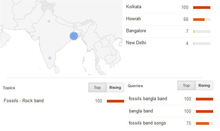The image size is (220, 131).
Task: Open the Howrah city entry
Action: (133, 19)
